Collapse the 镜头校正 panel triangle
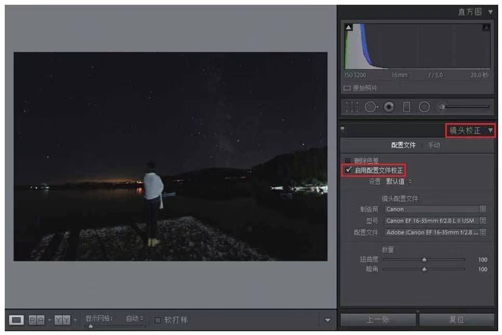Screen dimensions: 502x335 pos(490,131)
